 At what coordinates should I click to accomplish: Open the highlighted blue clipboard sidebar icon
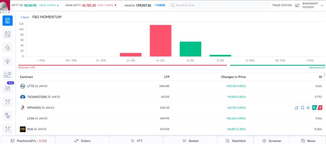[x=7, y=21]
